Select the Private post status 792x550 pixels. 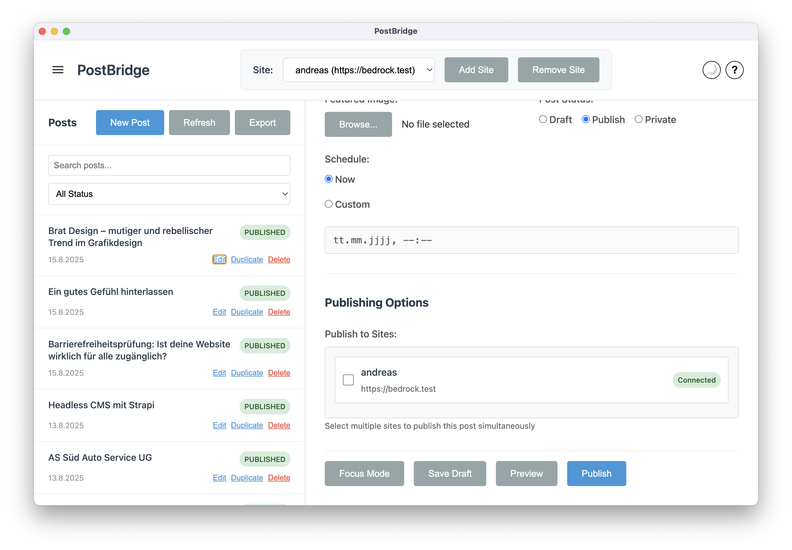pos(638,119)
